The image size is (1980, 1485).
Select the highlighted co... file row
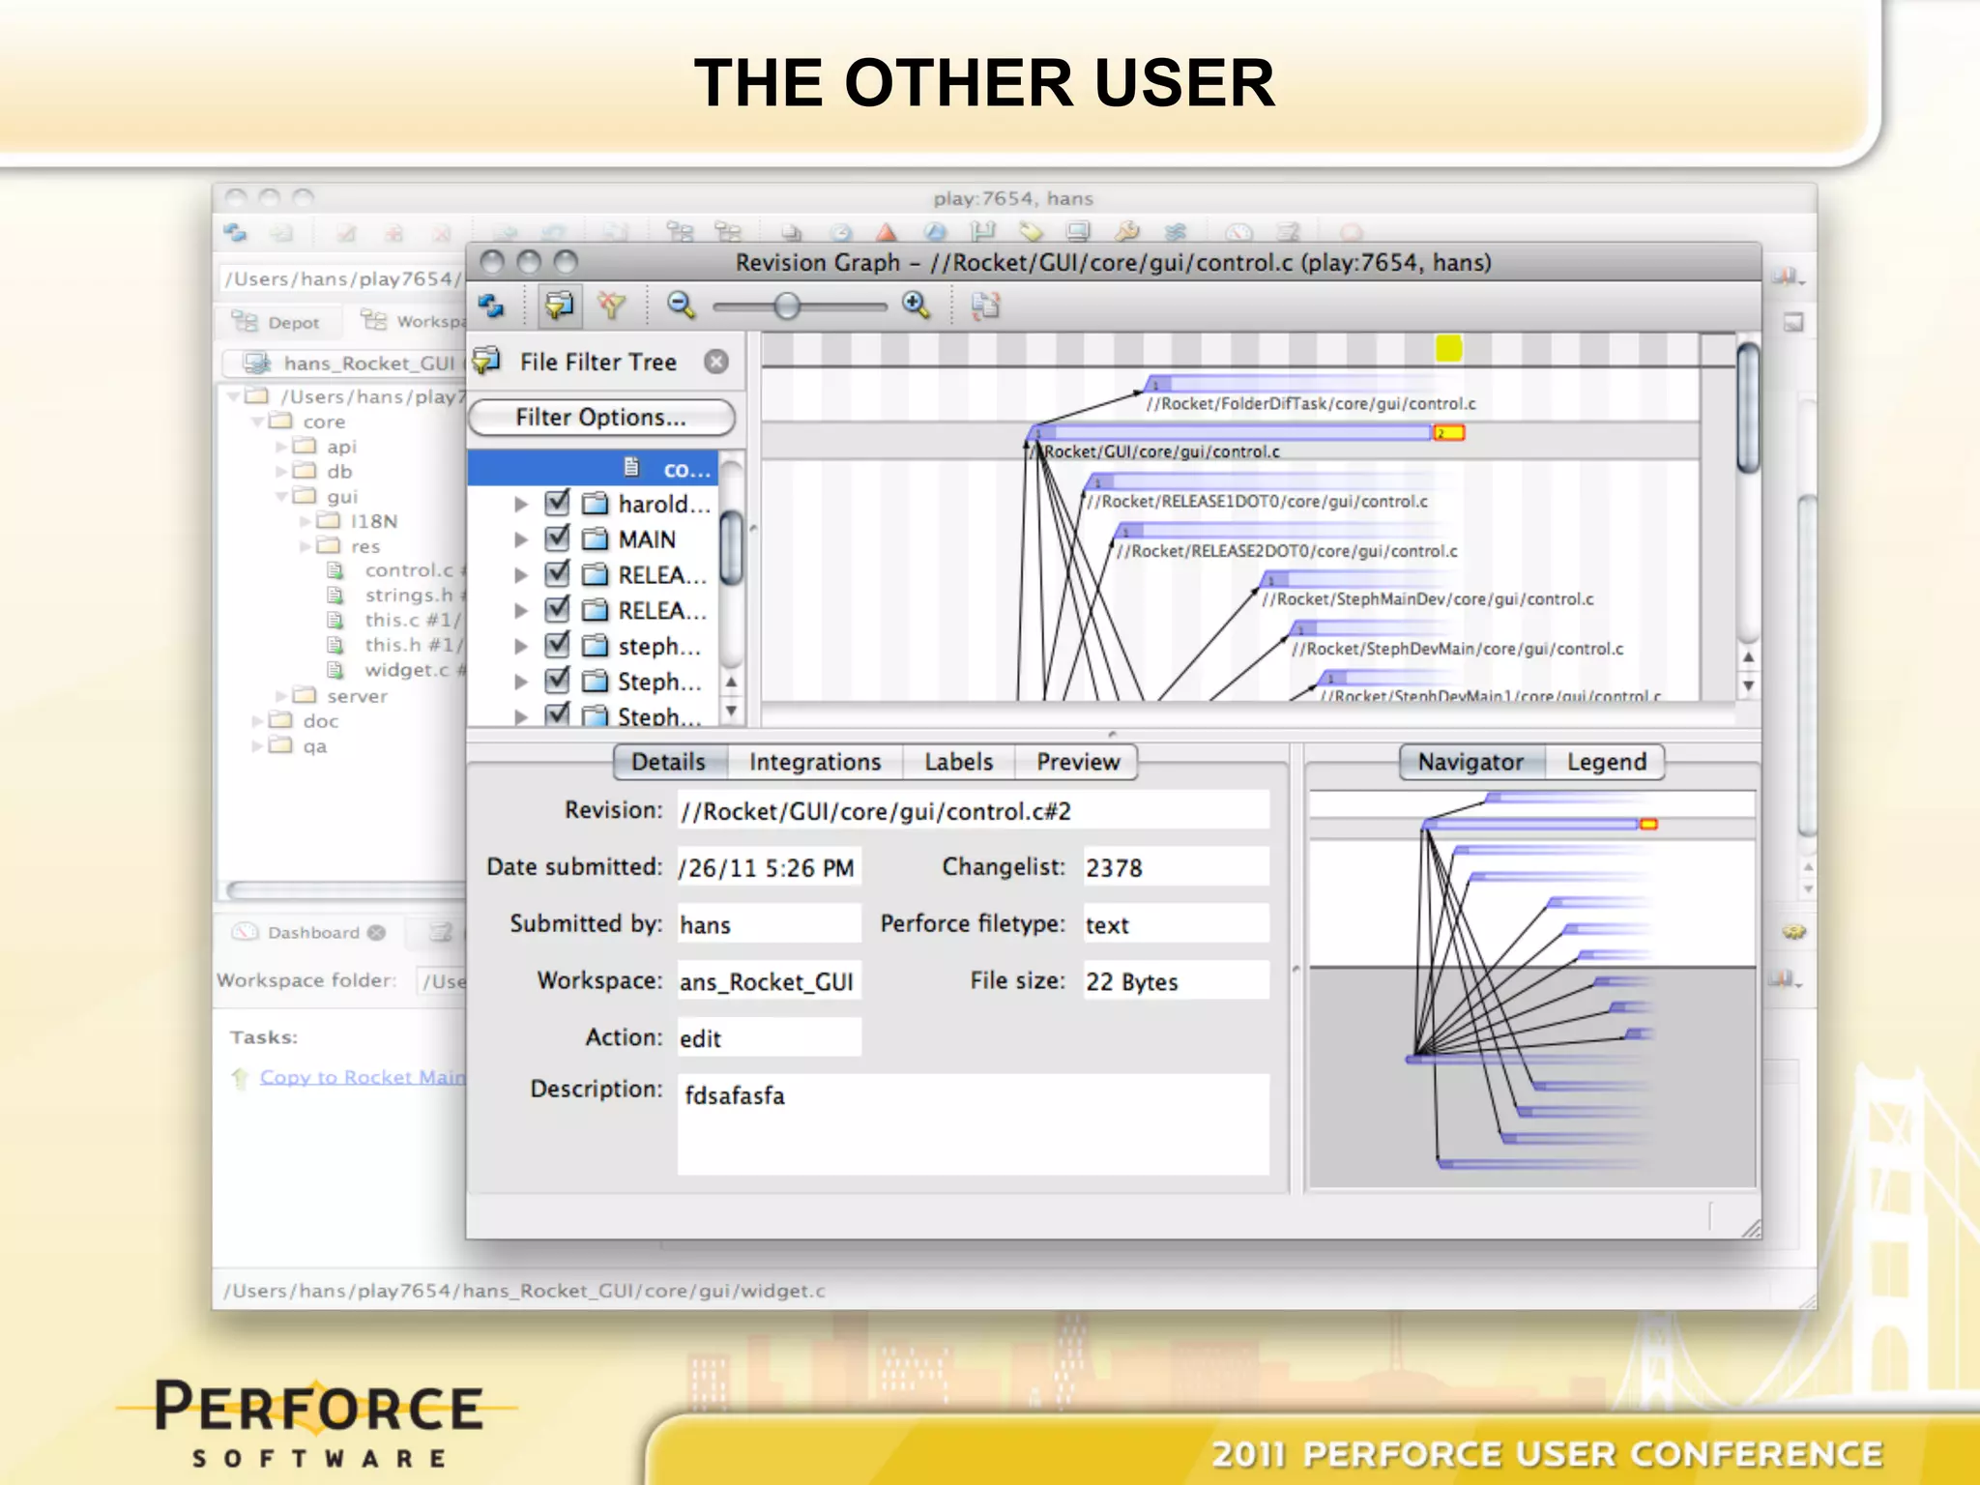(593, 468)
